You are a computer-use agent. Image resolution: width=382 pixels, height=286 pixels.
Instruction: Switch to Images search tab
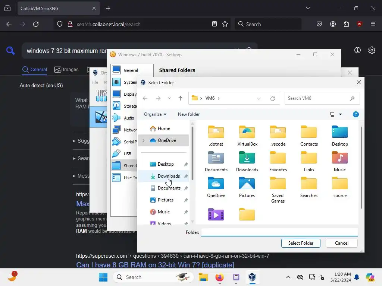[66, 70]
